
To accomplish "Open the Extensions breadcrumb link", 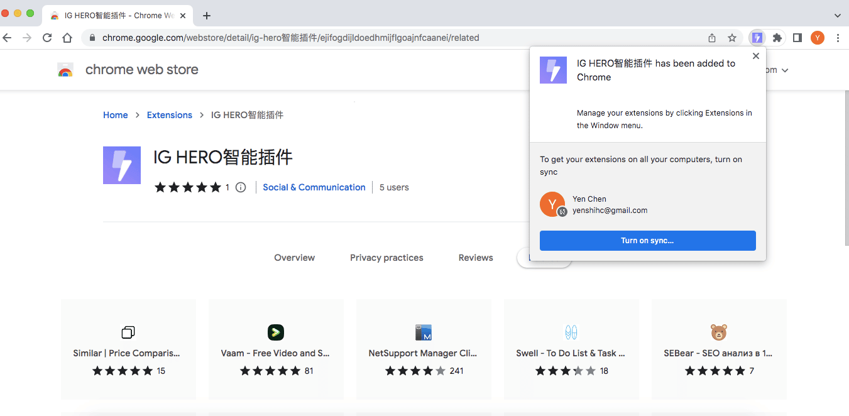I will pyautogui.click(x=170, y=115).
